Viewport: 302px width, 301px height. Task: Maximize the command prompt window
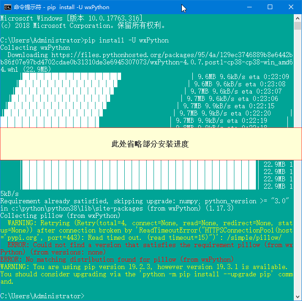(x=270, y=7)
